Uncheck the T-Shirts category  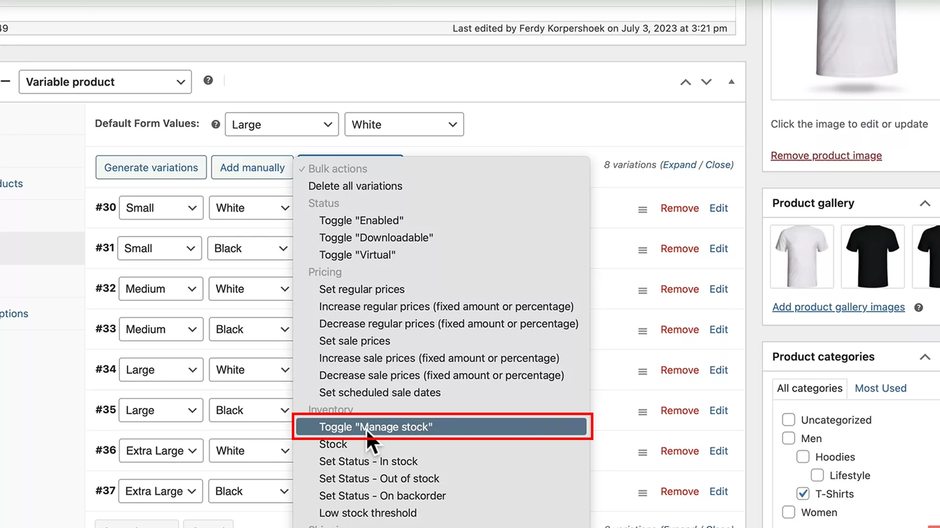pos(802,494)
